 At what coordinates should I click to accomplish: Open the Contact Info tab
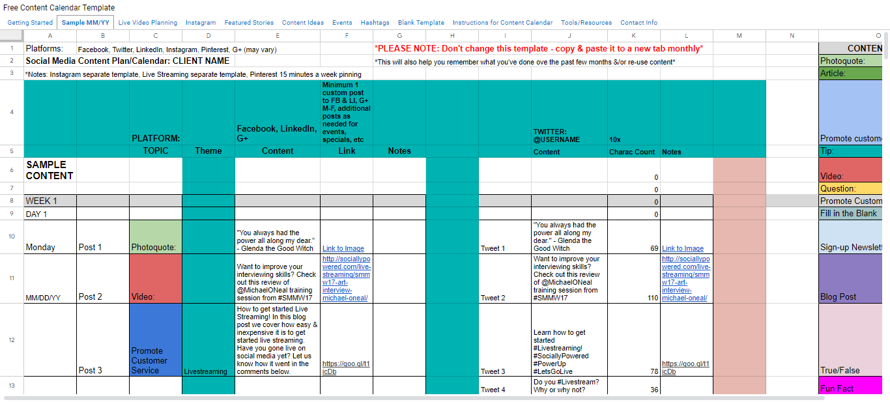[x=639, y=23]
